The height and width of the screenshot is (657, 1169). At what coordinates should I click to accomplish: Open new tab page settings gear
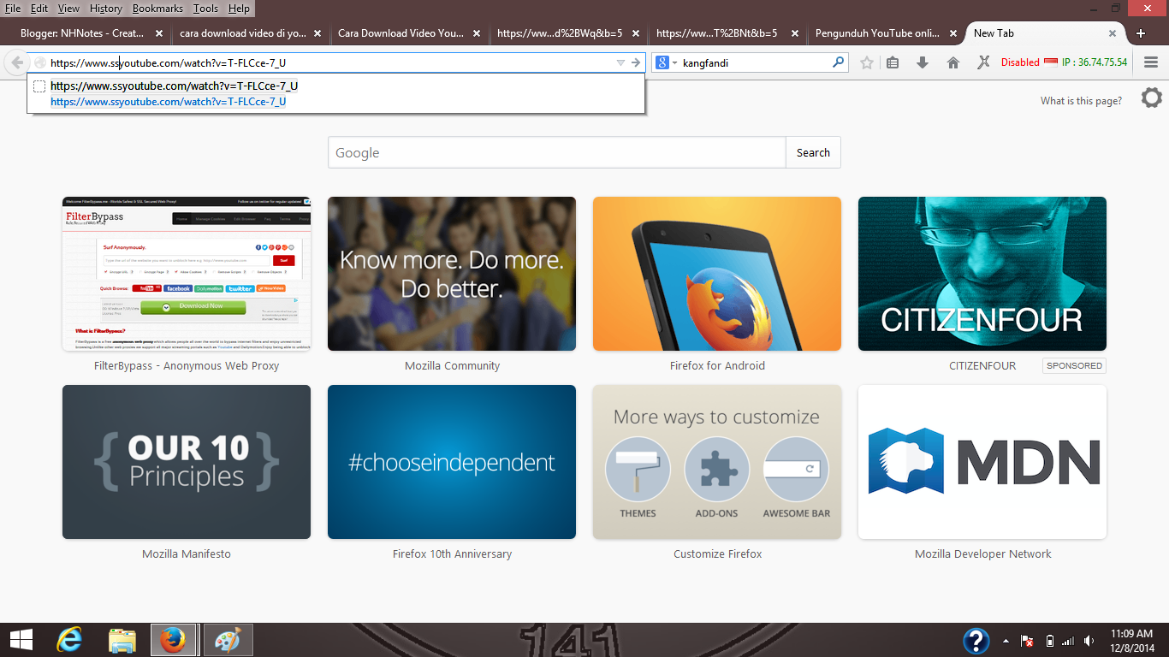coord(1152,98)
